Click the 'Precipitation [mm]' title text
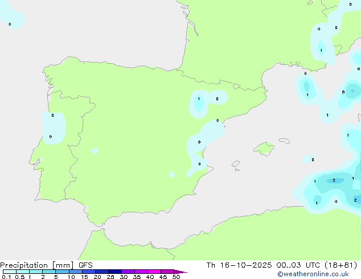Viewport: 361px width, 279px height. coord(37,265)
